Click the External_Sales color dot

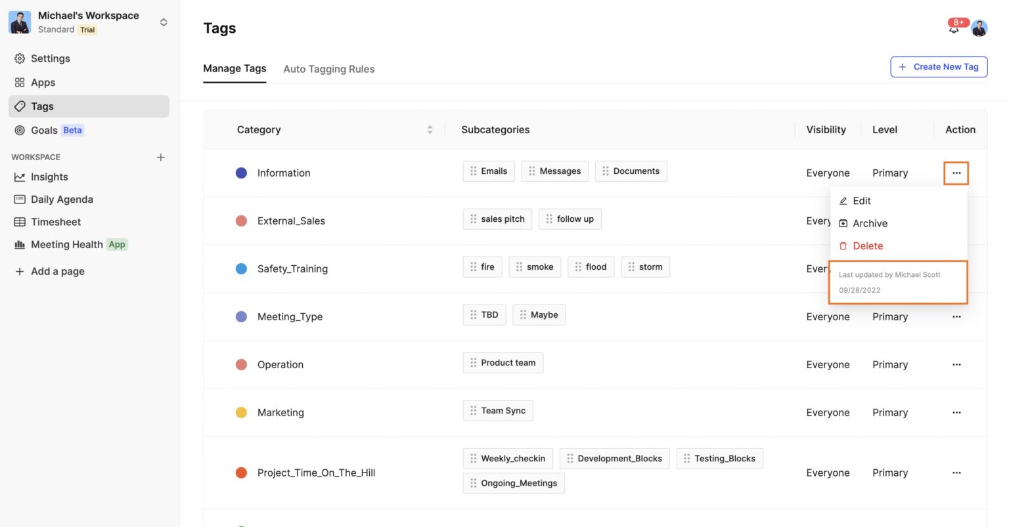(241, 221)
